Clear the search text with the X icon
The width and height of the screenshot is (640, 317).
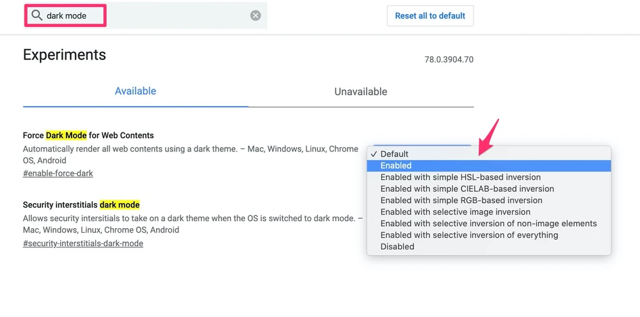[255, 15]
